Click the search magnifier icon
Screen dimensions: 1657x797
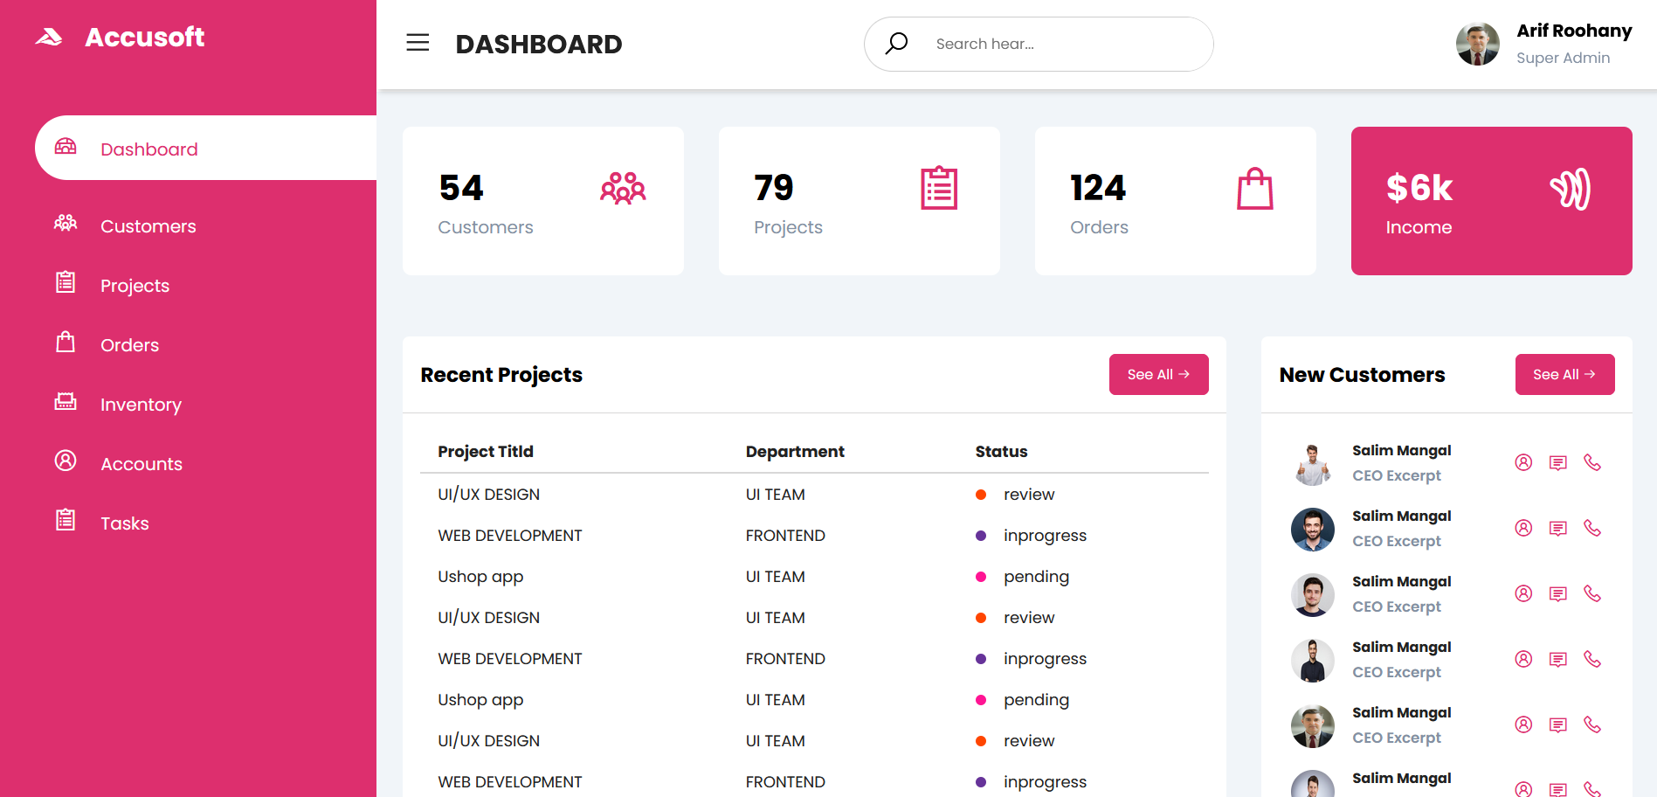point(896,44)
